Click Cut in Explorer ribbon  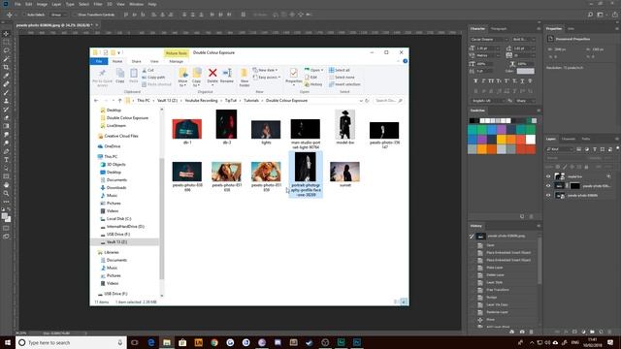pos(147,70)
